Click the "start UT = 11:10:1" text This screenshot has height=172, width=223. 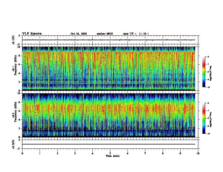click(x=136, y=34)
